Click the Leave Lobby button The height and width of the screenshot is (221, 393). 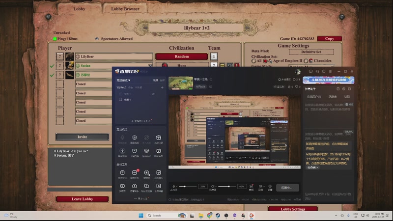point(82,199)
